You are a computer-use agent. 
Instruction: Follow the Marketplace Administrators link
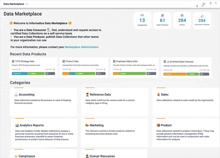click(x=82, y=47)
